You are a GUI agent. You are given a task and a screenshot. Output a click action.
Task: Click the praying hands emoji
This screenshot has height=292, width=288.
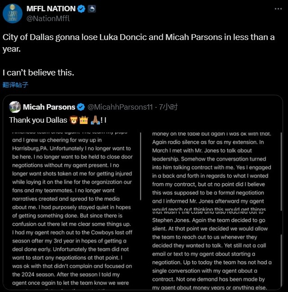[x=95, y=120]
